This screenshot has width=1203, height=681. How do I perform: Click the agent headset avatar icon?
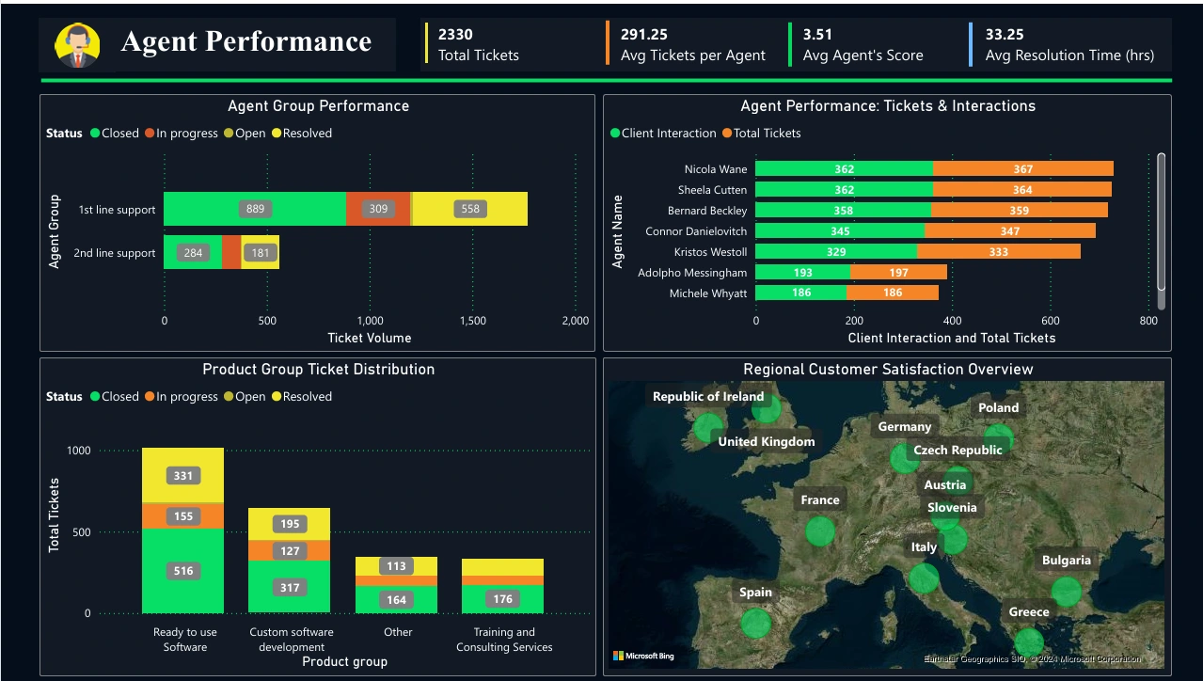[77, 44]
